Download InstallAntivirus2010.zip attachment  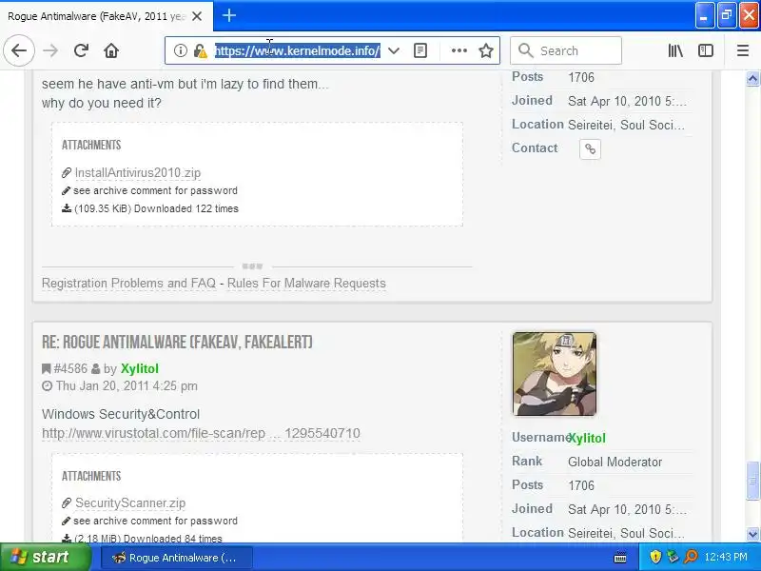pyautogui.click(x=137, y=172)
